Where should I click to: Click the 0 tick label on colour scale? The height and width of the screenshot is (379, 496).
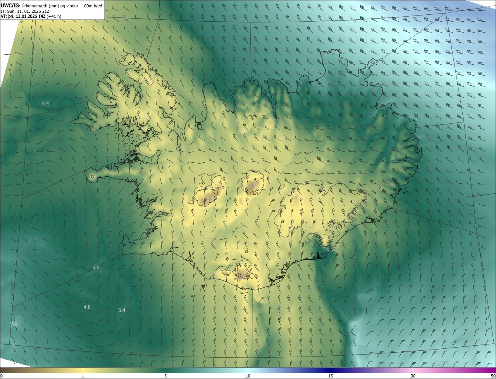coord(1,376)
